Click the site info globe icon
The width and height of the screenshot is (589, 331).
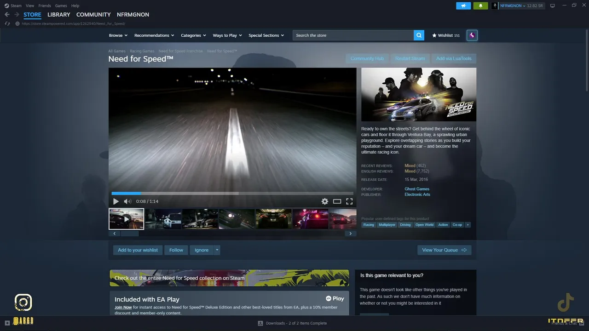(x=17, y=23)
